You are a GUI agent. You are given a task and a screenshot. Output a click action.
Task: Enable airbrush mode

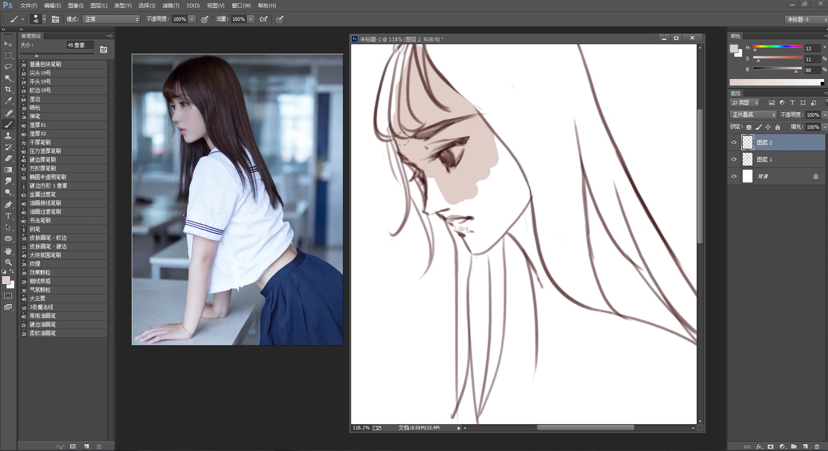tap(264, 19)
